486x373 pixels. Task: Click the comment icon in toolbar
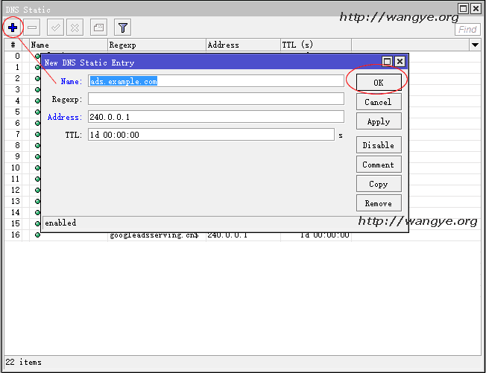(x=98, y=28)
